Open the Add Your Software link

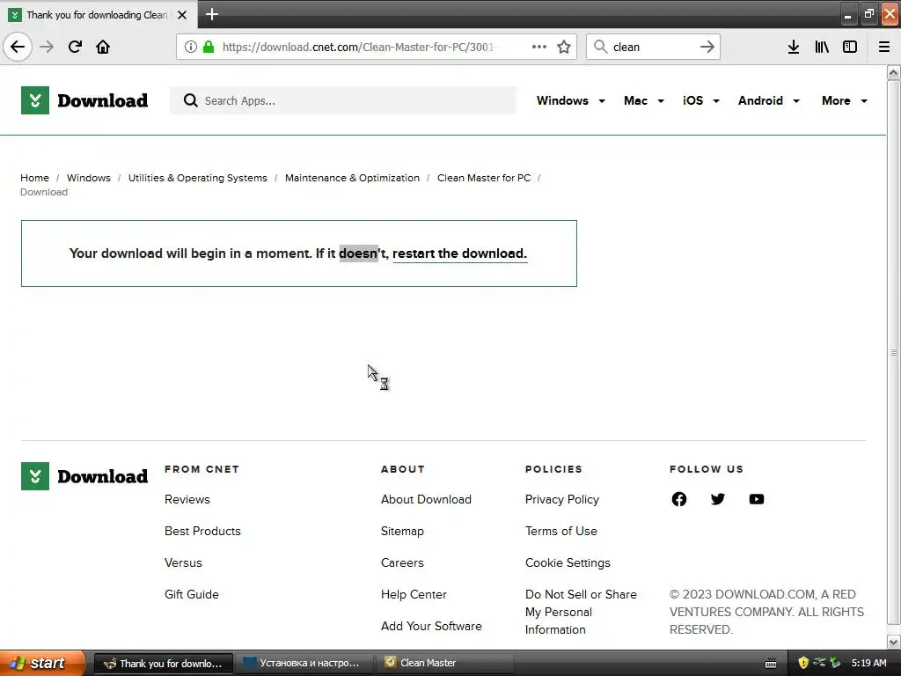tap(431, 626)
